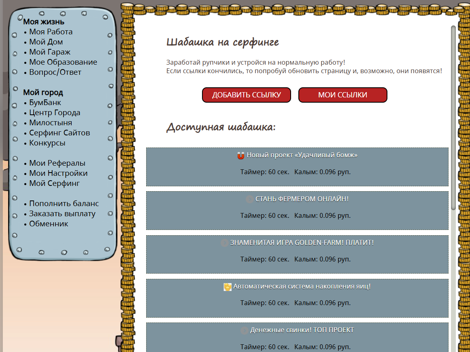Open Моя Работа in the sidebar
Screen dimensions: 470x352
pos(51,32)
